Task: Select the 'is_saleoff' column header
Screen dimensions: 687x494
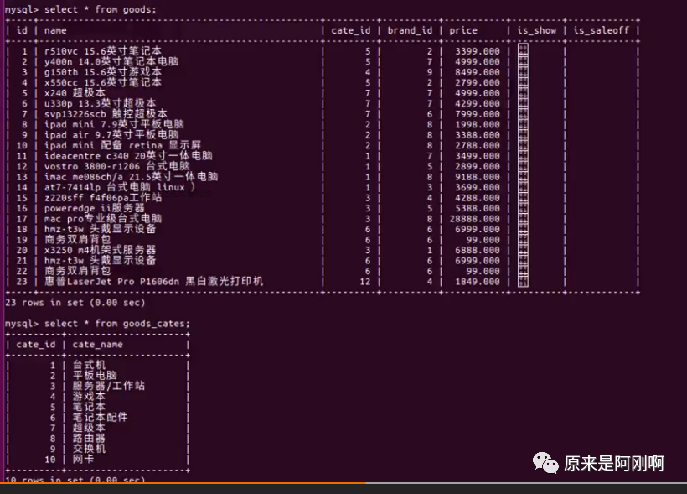Action: tap(602, 30)
